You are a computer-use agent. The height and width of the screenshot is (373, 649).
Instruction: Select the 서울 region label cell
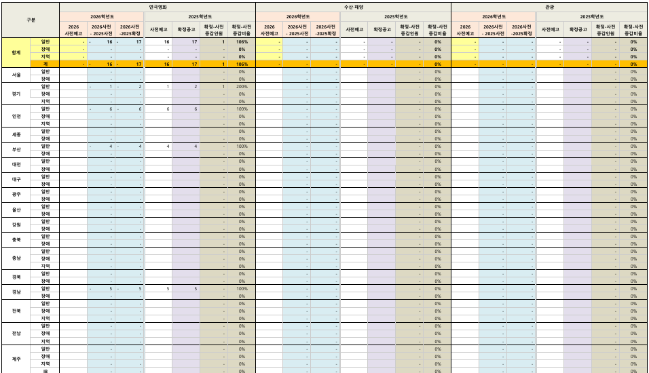coord(16,75)
